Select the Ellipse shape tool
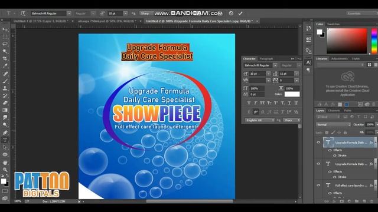Screen dimensions: 378x212 (5, 154)
